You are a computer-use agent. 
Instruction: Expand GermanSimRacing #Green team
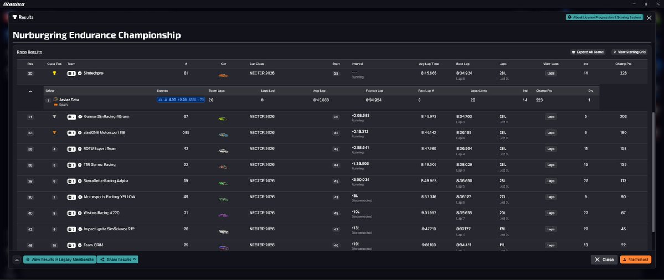pos(80,117)
